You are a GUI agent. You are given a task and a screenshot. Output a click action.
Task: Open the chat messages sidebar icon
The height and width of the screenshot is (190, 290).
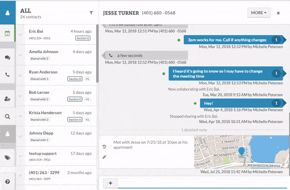click(7, 57)
